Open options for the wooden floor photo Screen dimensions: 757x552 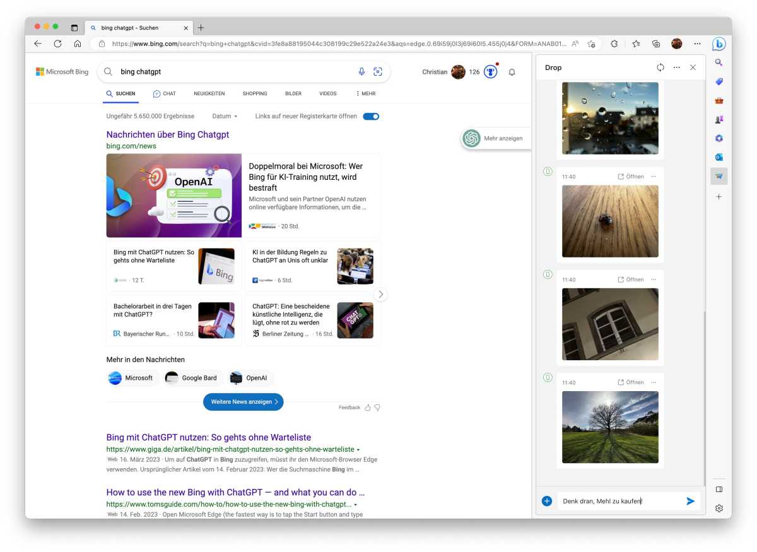pyautogui.click(x=654, y=177)
